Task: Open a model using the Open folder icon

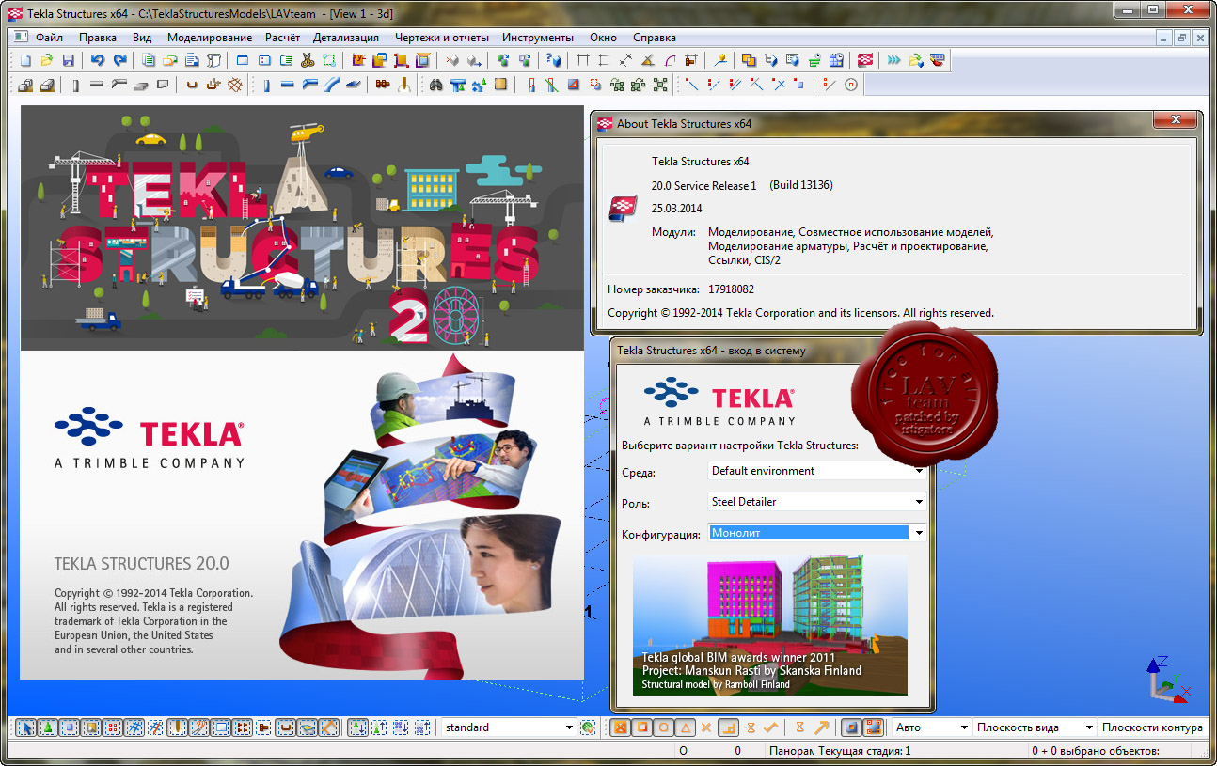Action: pos(46,60)
